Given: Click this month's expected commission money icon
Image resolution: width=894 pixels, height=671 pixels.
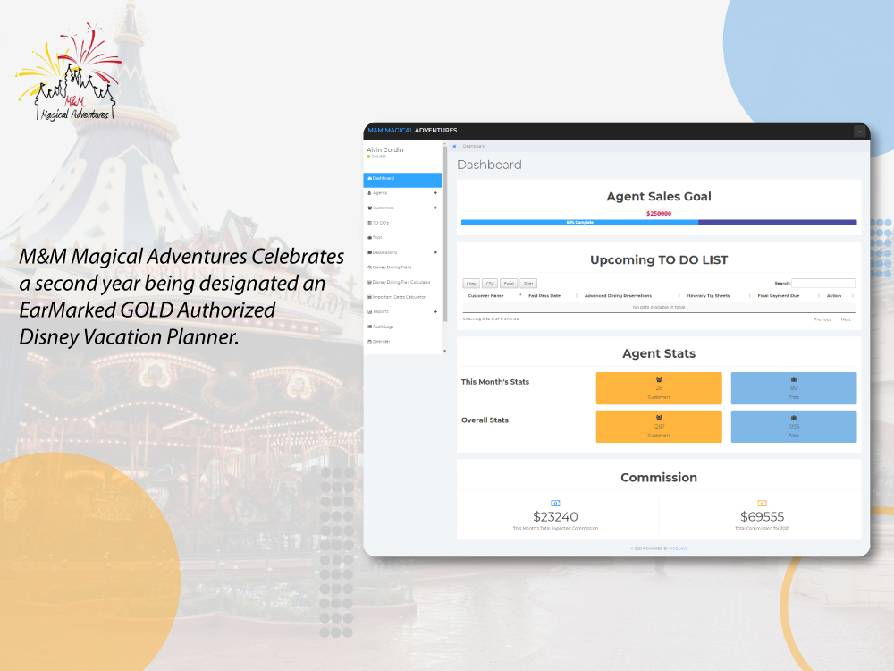Looking at the screenshot, I should pos(555,504).
